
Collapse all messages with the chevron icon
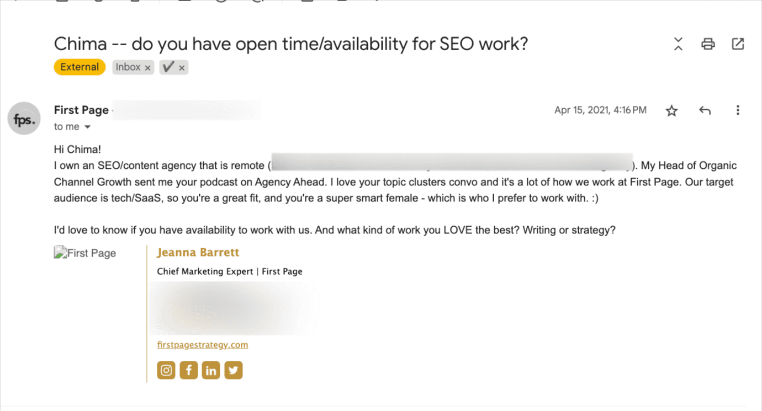click(678, 44)
